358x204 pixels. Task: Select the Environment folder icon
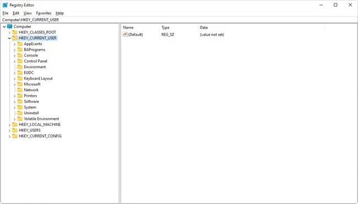point(20,67)
